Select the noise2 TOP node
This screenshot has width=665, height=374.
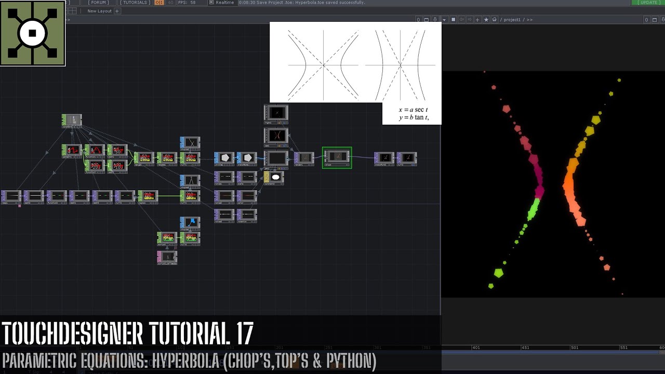(224, 196)
